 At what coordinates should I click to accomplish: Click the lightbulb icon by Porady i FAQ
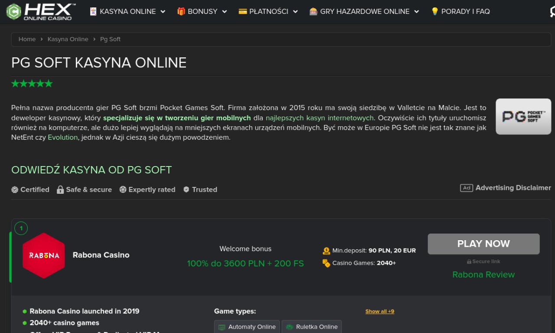point(435,12)
